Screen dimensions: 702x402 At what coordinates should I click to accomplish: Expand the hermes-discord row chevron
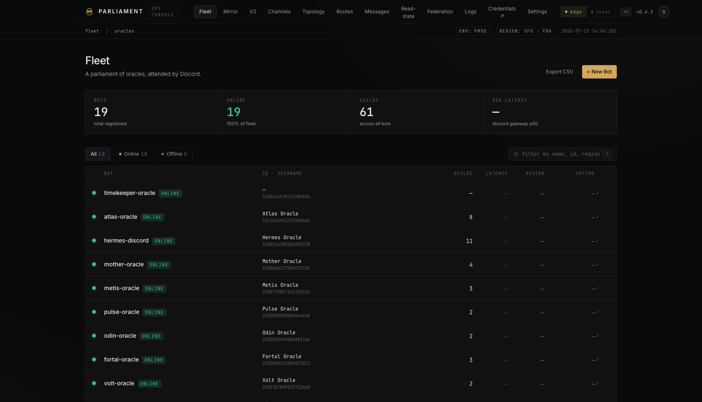click(598, 240)
